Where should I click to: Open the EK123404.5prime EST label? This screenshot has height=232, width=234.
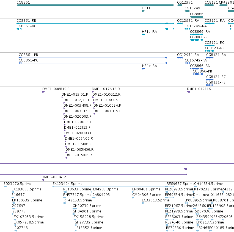(x=67, y=184)
